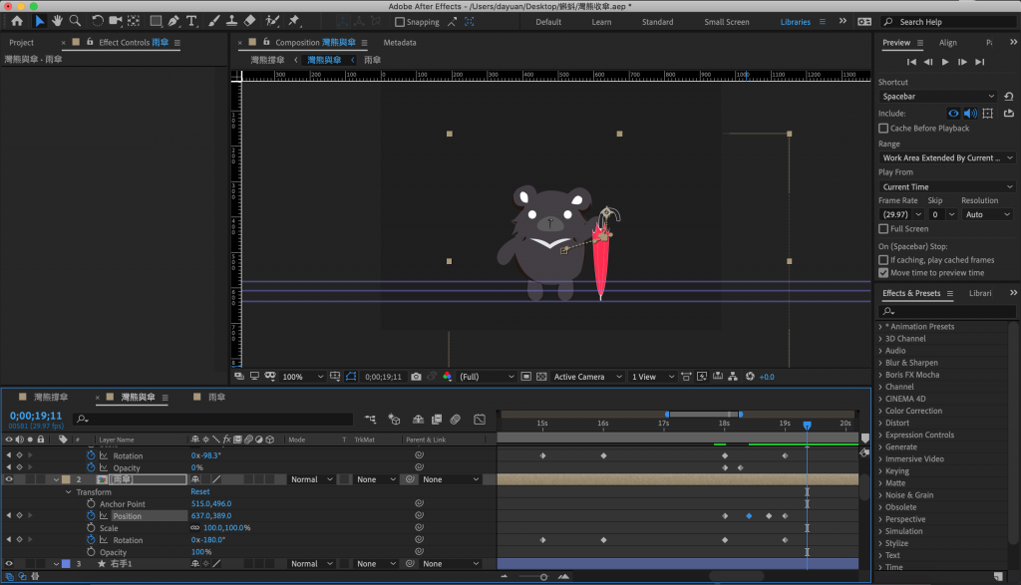The height and width of the screenshot is (585, 1021).
Task: Enable motion blur for timeline
Action: (455, 420)
